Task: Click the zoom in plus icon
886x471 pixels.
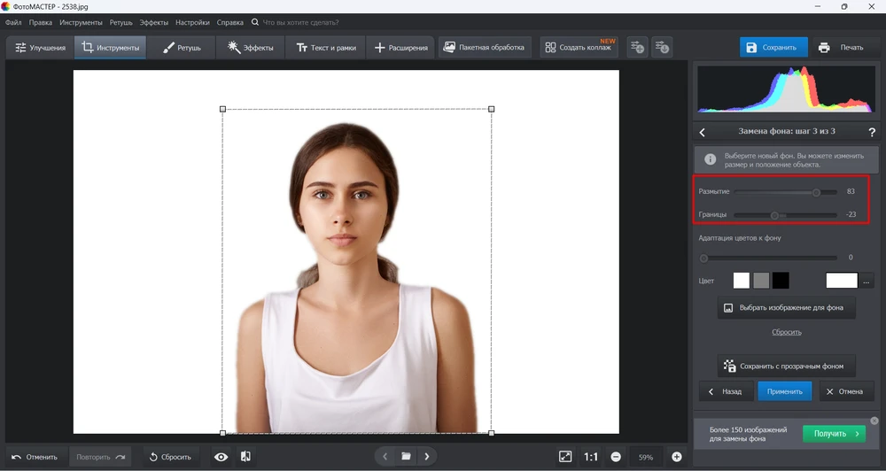Action: [x=677, y=457]
